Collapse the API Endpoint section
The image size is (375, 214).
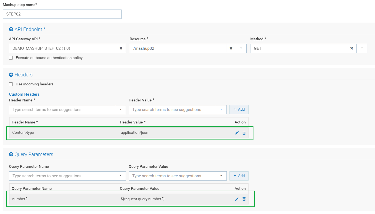(x=11, y=29)
